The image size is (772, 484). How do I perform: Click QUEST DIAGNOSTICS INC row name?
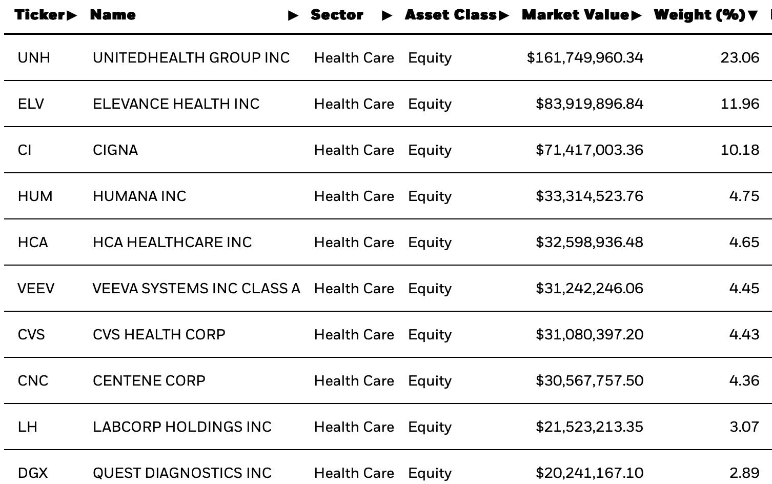(x=182, y=473)
